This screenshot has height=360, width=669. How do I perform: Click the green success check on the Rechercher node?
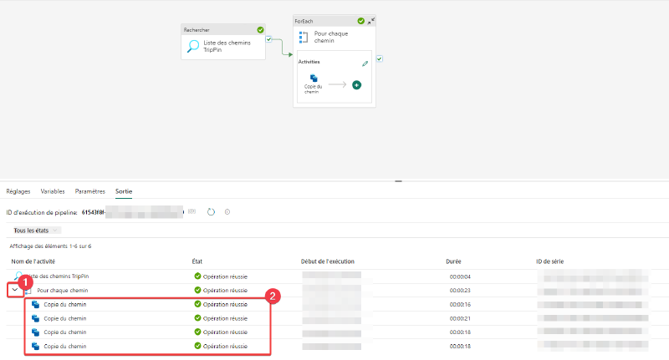[x=260, y=30]
